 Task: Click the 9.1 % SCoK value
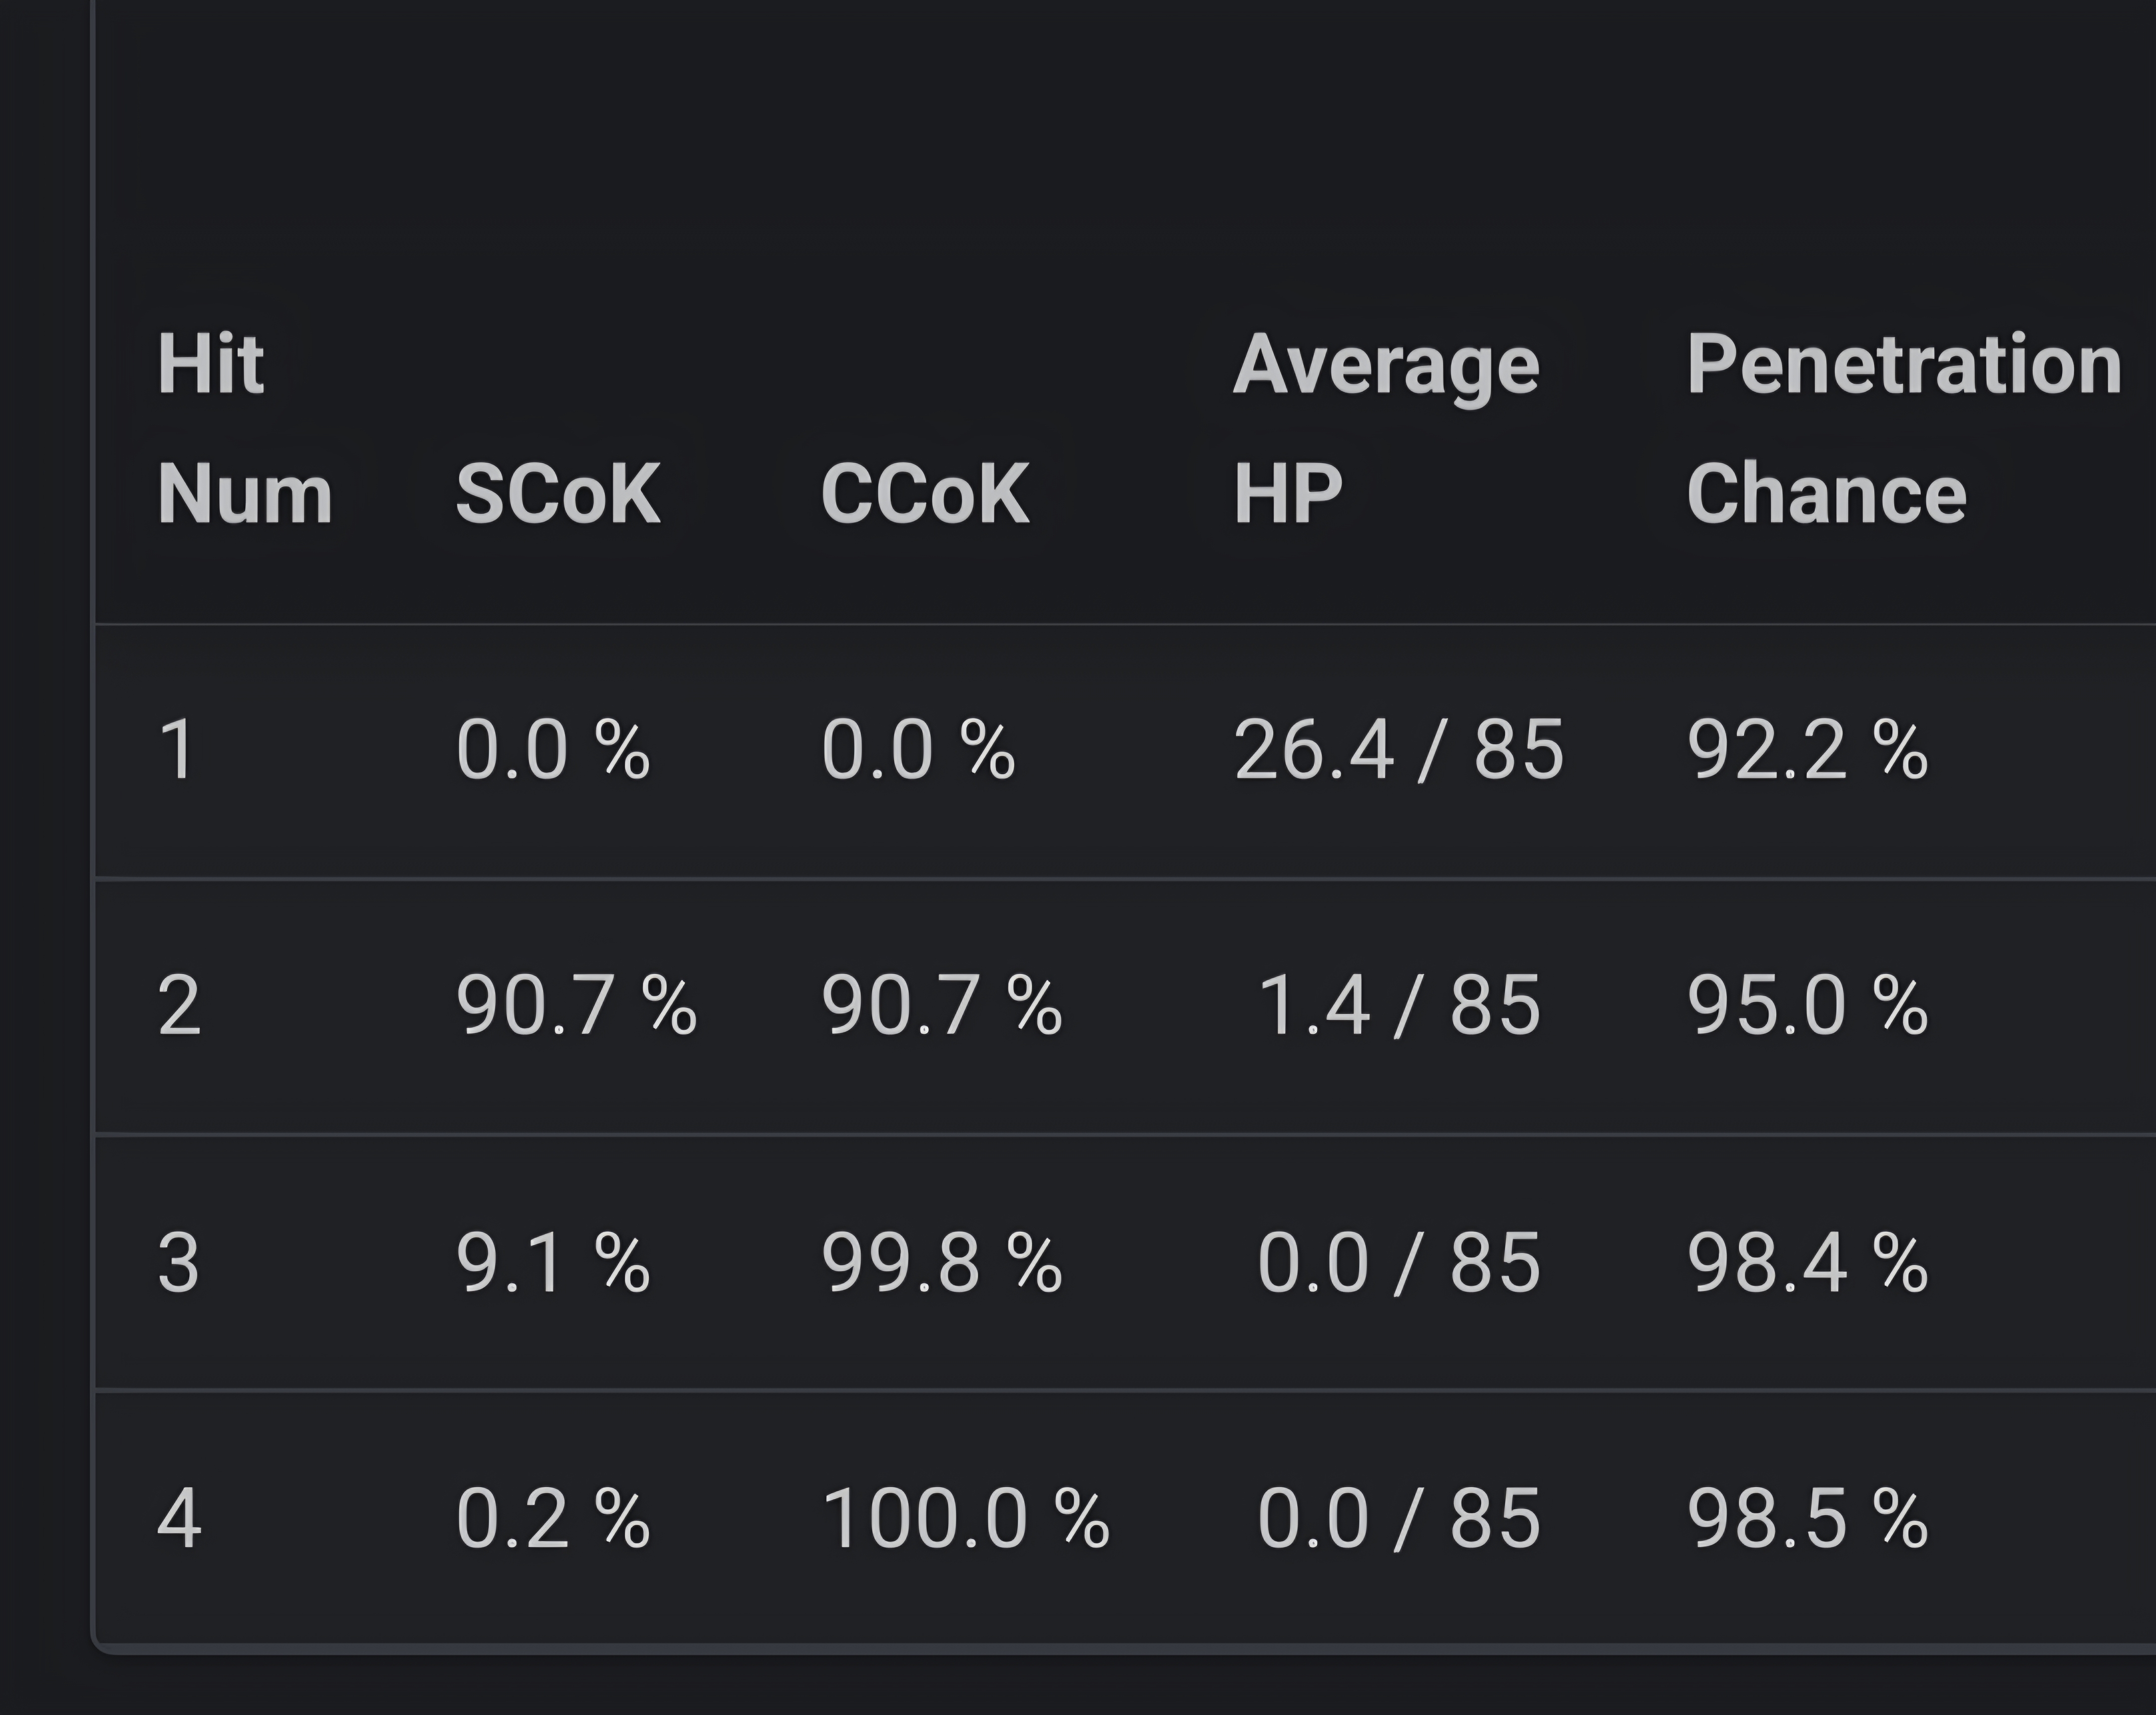[552, 1262]
